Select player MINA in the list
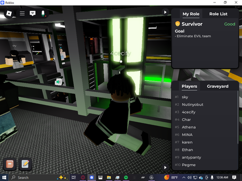The width and height of the screenshot is (242, 181). tap(205, 135)
